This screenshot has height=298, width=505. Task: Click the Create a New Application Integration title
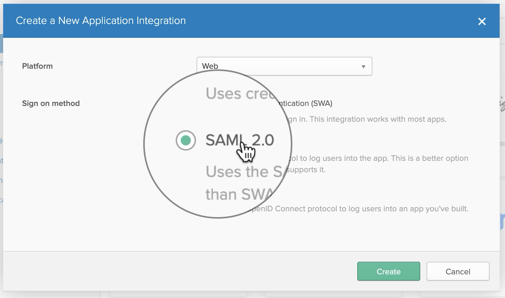coord(101,21)
